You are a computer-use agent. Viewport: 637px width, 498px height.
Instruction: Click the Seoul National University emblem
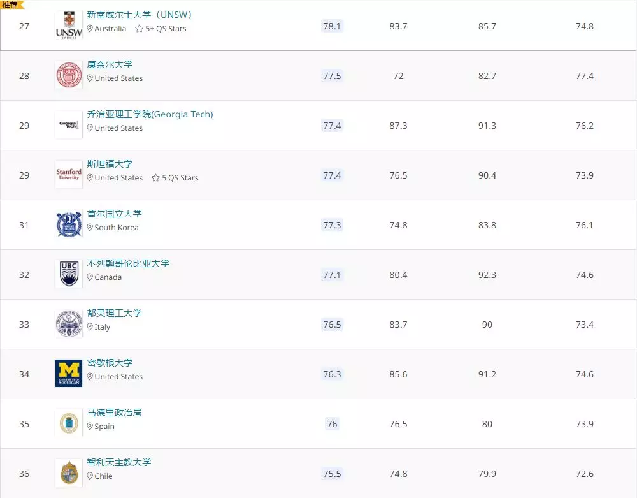(x=68, y=224)
